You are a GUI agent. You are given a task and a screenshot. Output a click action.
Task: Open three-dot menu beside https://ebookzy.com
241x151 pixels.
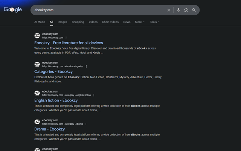pos(66,38)
